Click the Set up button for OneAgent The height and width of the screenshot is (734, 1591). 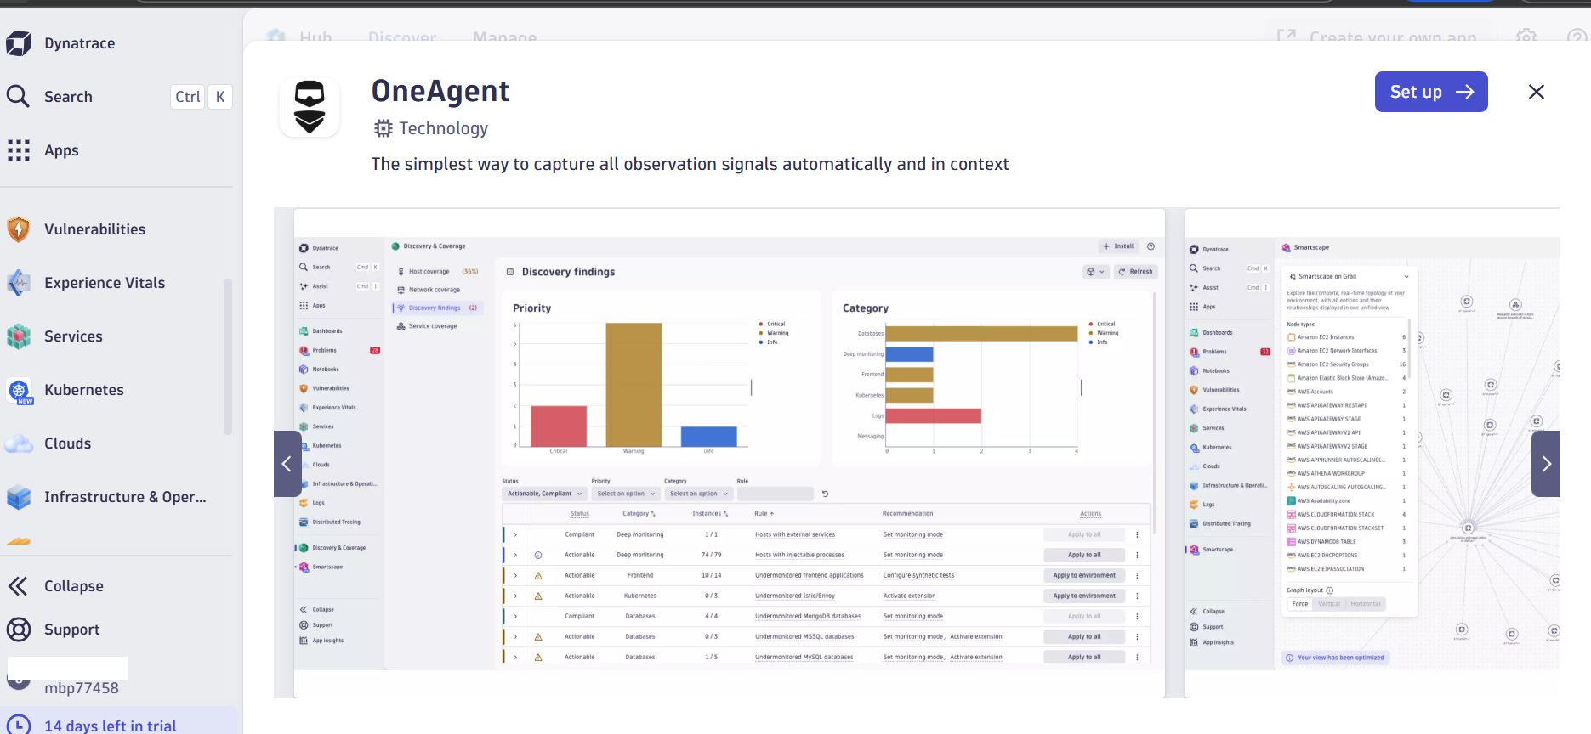click(x=1431, y=92)
